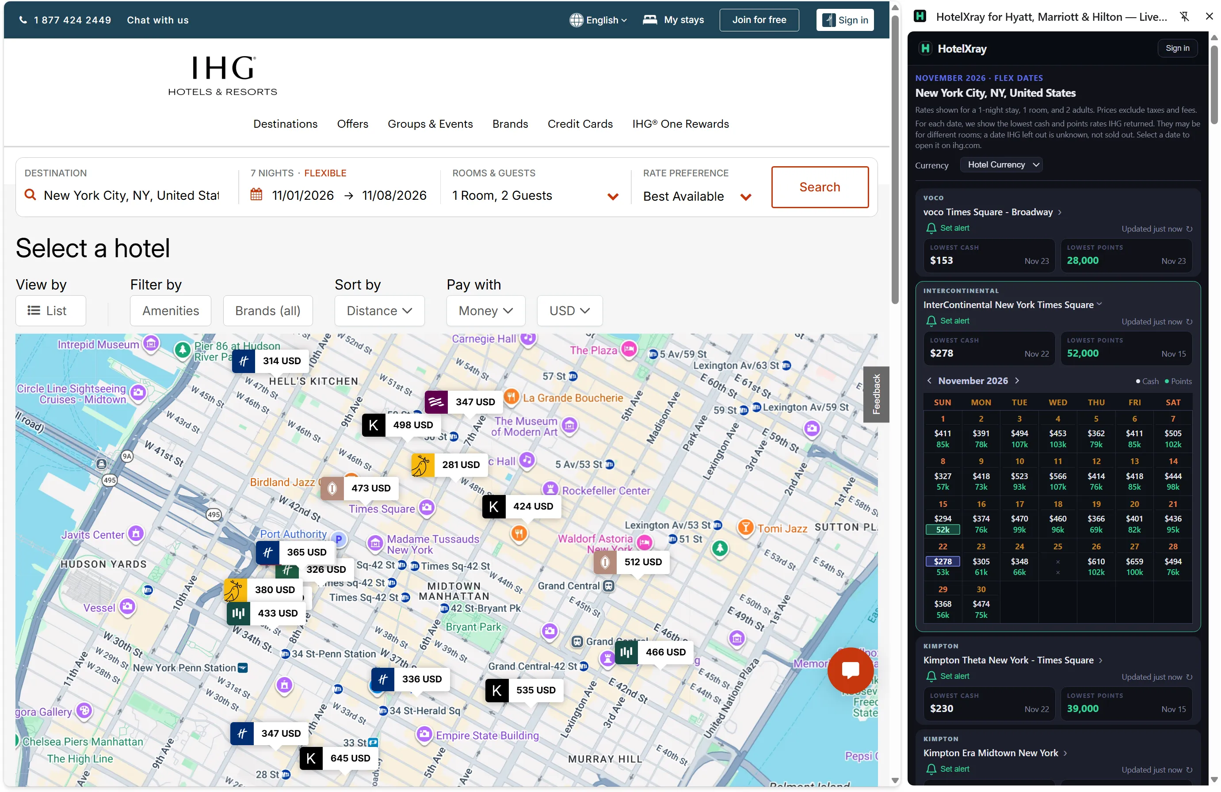The image size is (1221, 792).
Task: Click the globe language icon
Action: (x=576, y=20)
